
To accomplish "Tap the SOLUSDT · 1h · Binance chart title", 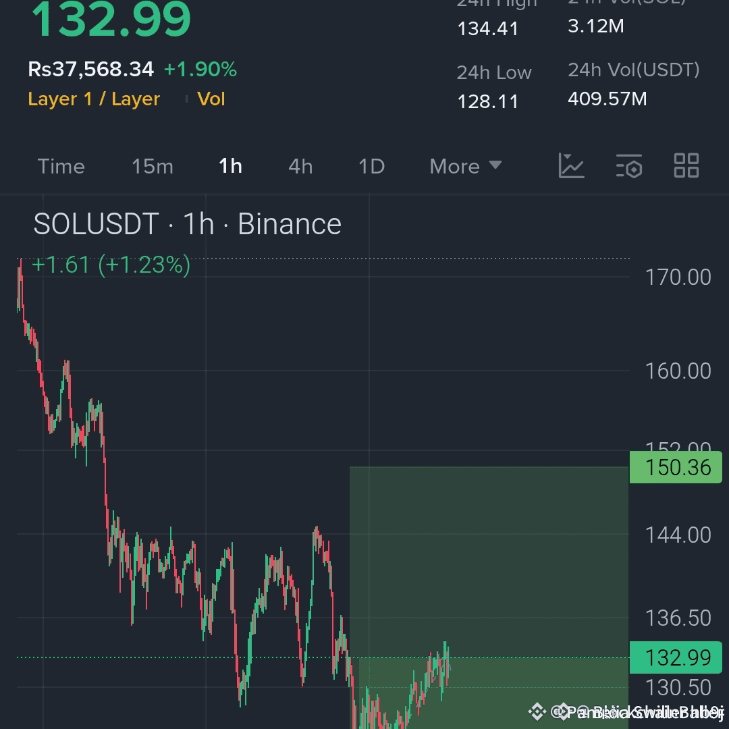I will pyautogui.click(x=188, y=224).
